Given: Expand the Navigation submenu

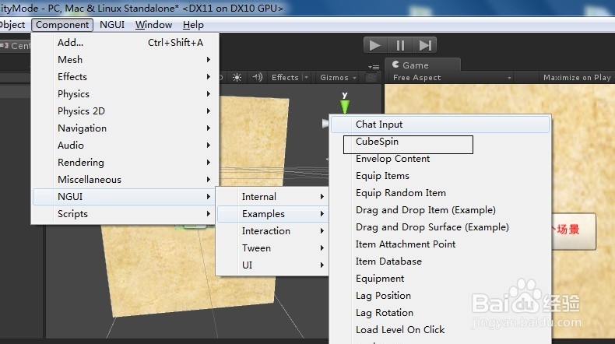Looking at the screenshot, I should click(125, 128).
